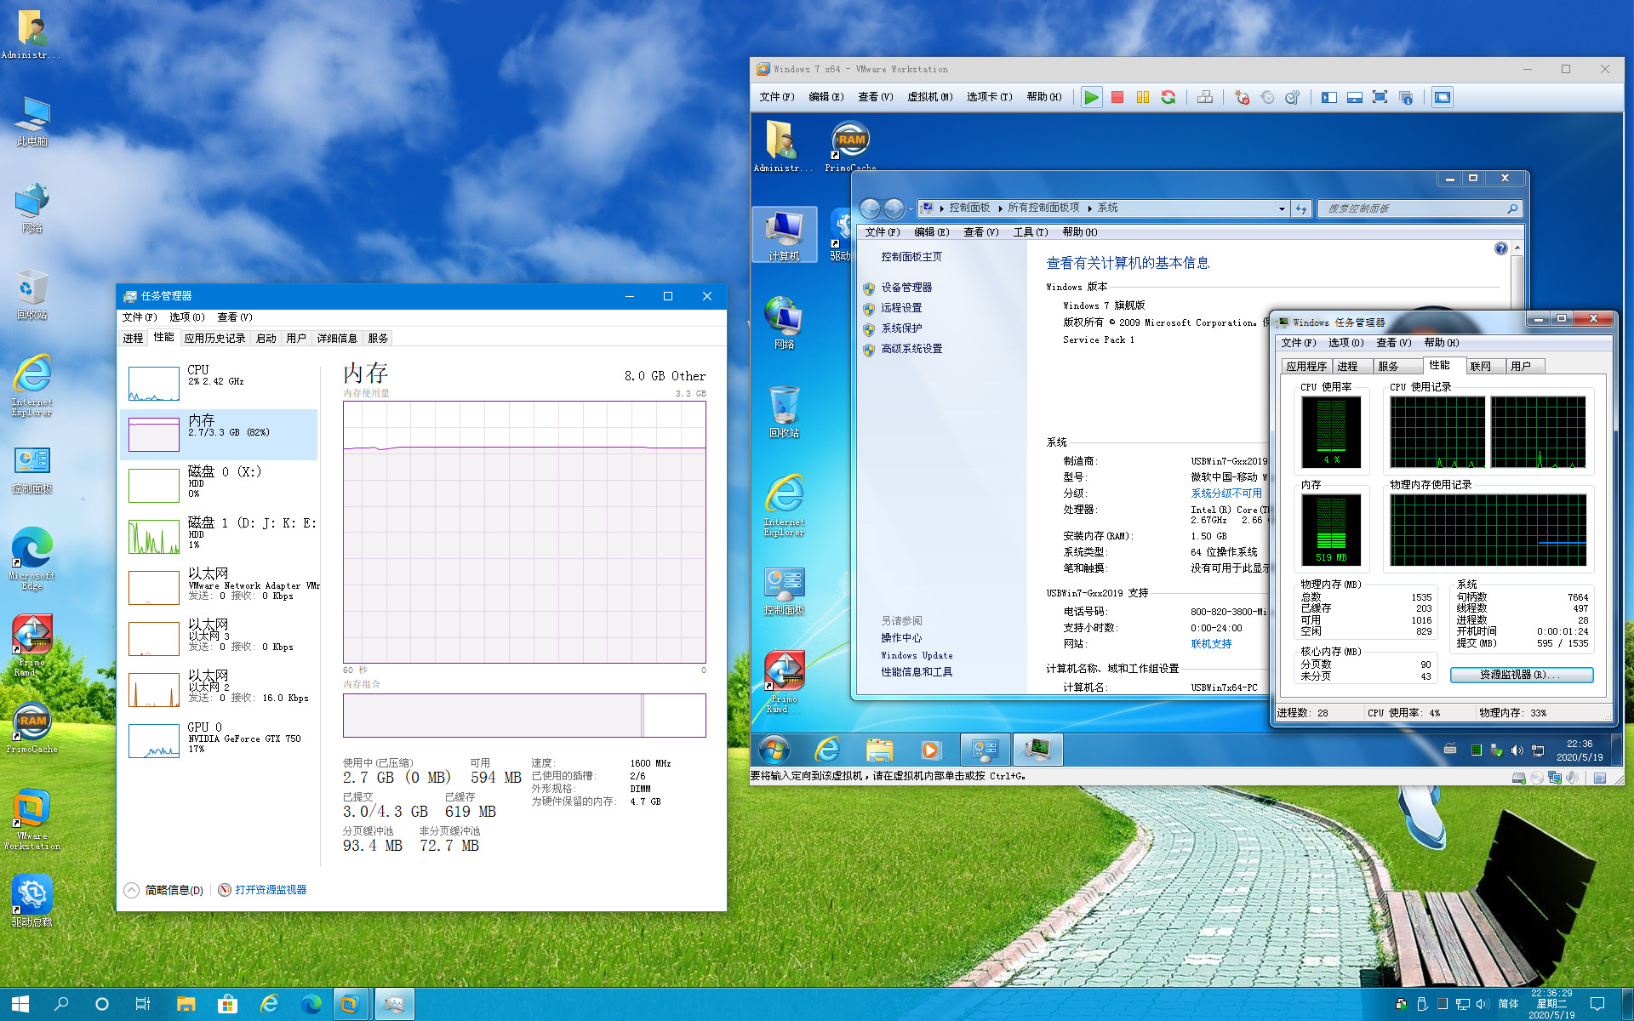
Task: Click the network adapter icon in VMware status bar
Action: pyautogui.click(x=1555, y=778)
